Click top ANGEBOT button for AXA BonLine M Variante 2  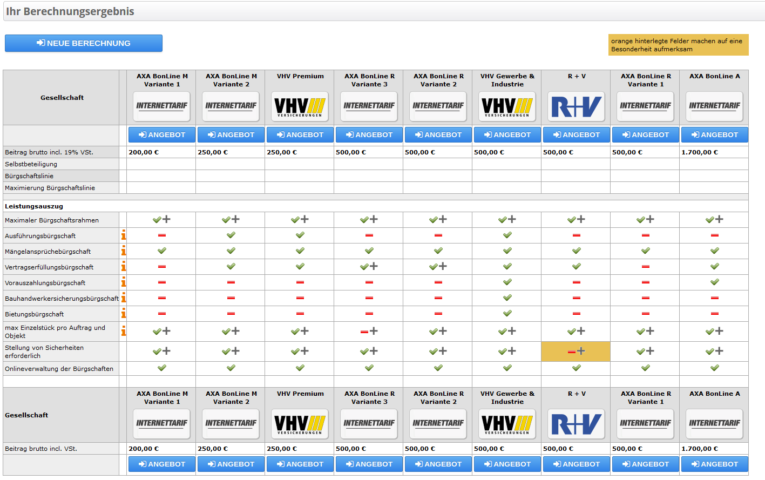[x=231, y=134]
